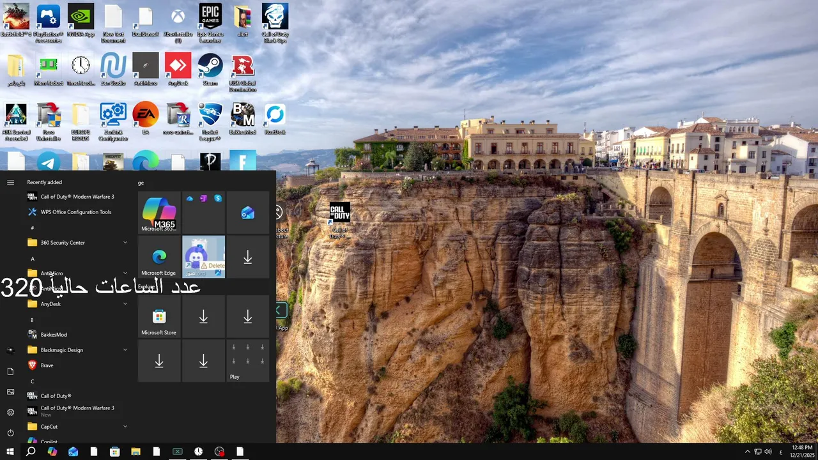Open Call of Duty Modern Warfare 3 under Recently added
This screenshot has width=818, height=460.
pos(77,197)
